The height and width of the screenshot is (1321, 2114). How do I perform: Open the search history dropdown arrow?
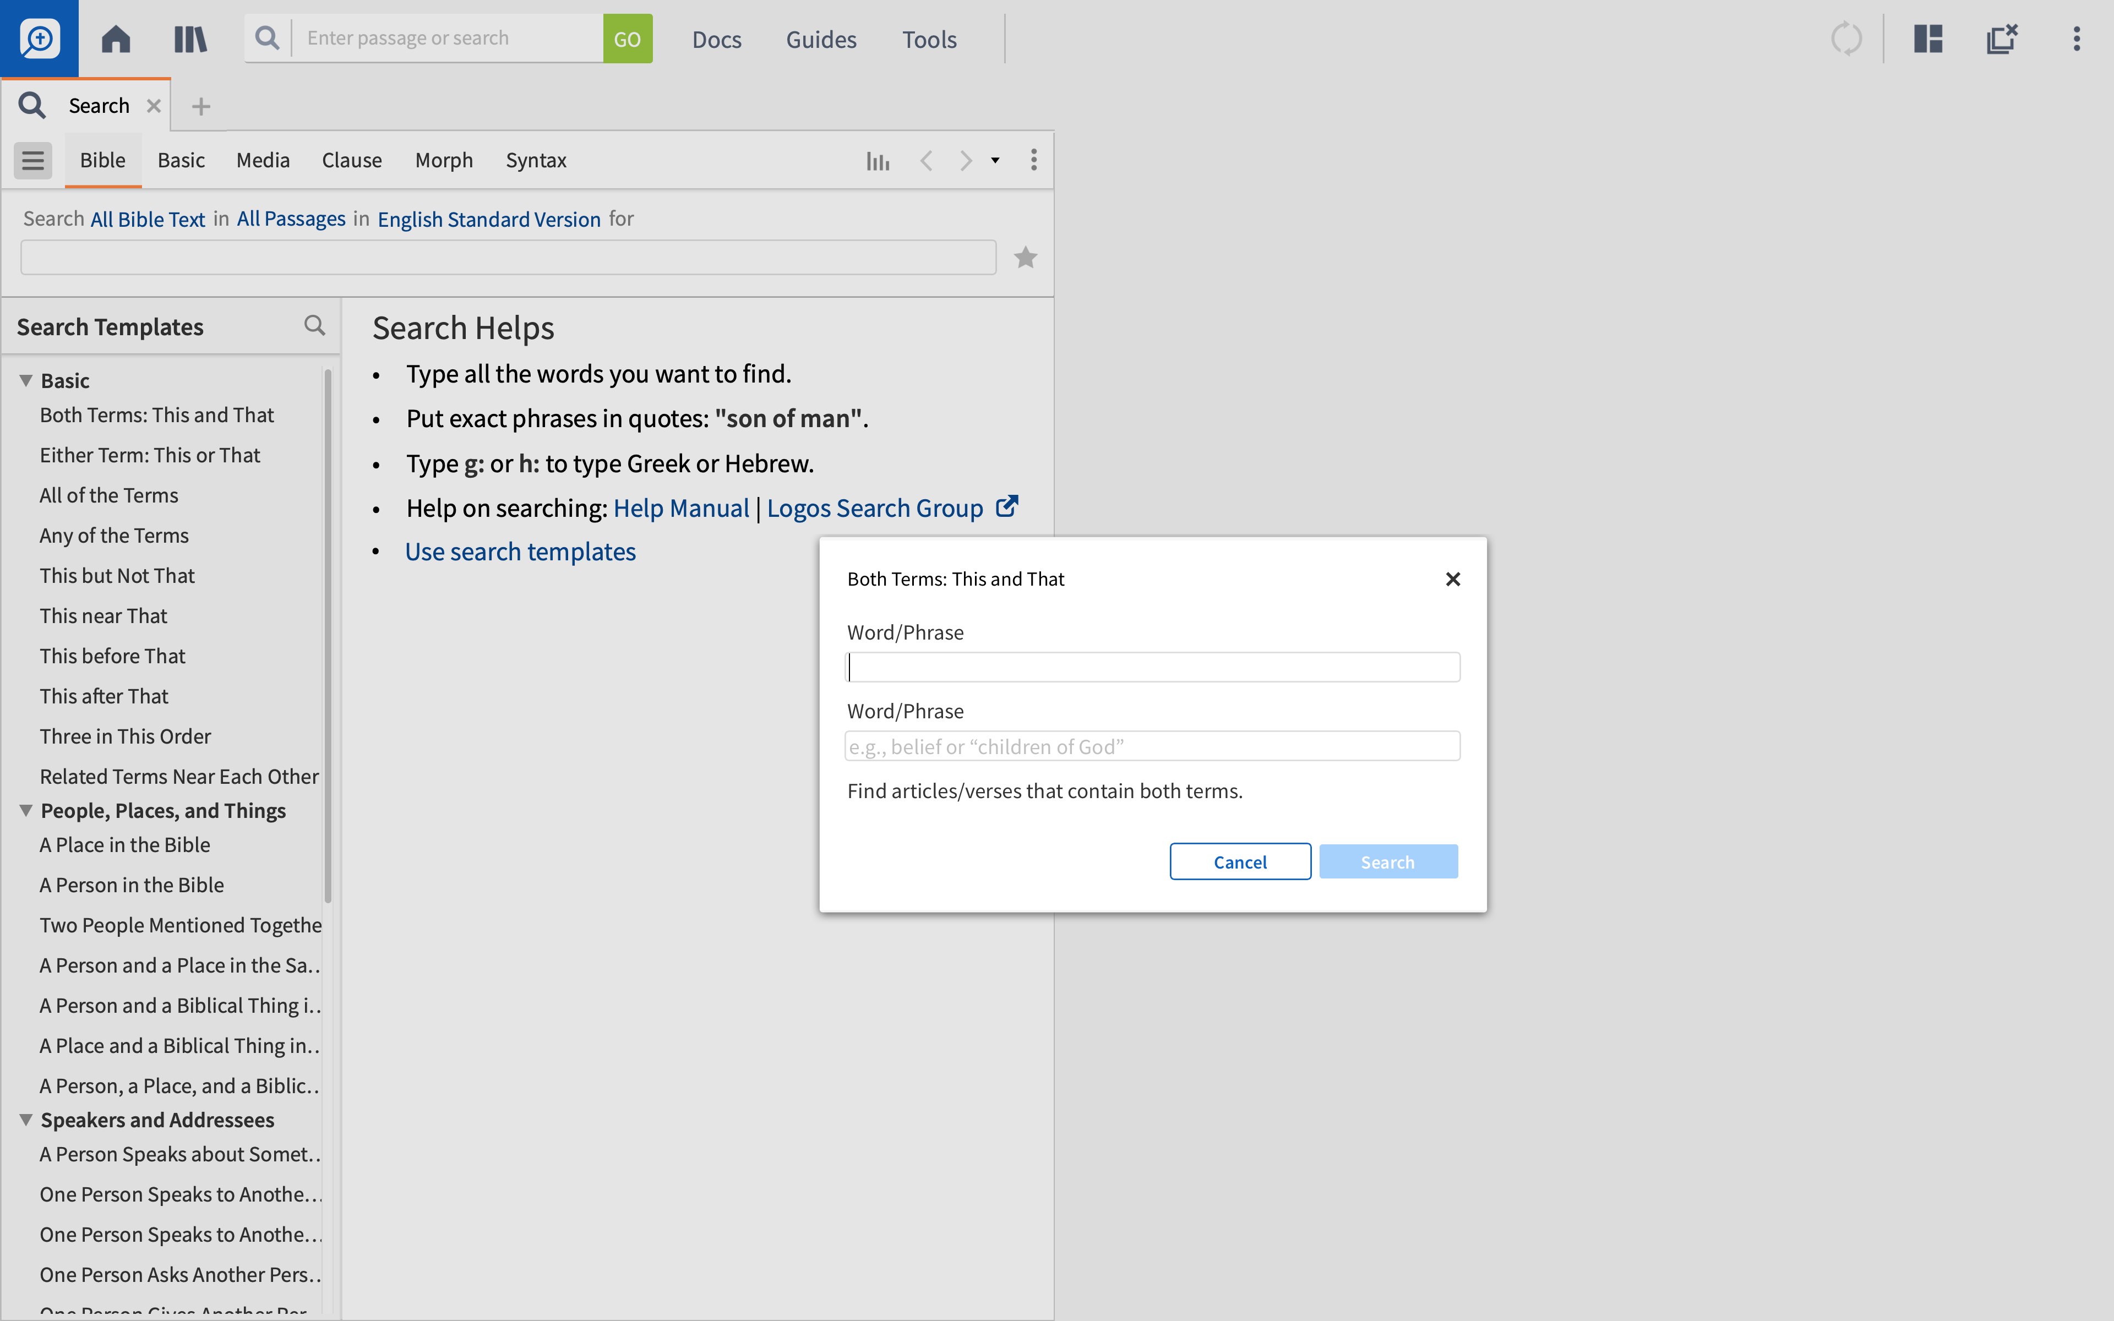tap(995, 161)
